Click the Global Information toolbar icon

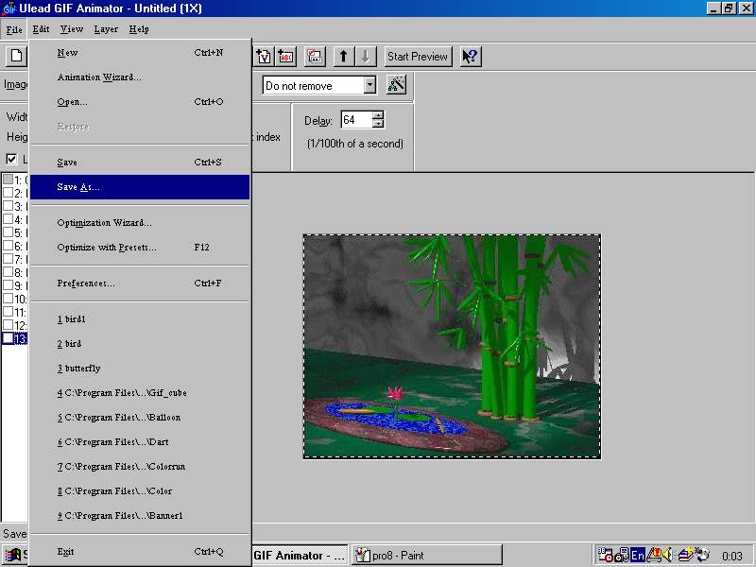point(315,57)
